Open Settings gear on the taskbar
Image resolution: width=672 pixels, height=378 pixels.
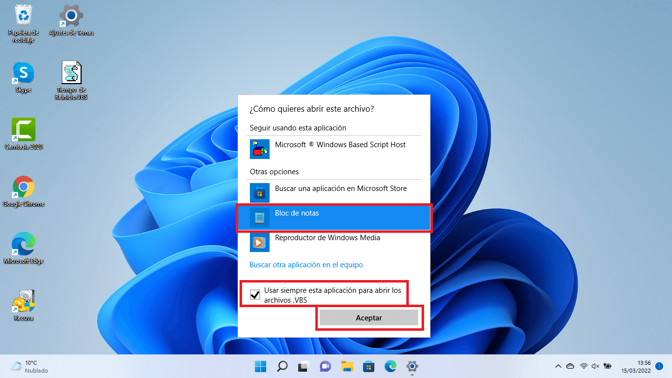coord(412,366)
